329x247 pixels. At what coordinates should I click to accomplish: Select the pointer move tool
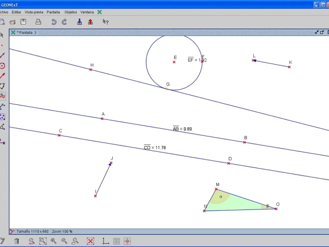click(2, 35)
